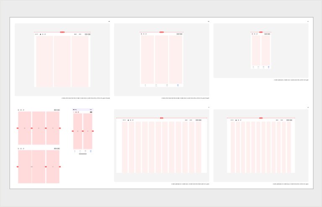The width and height of the screenshot is (322, 207).
Task: Click the left outlined button in the narrow twelve-column mockup header
Action: point(288,120)
